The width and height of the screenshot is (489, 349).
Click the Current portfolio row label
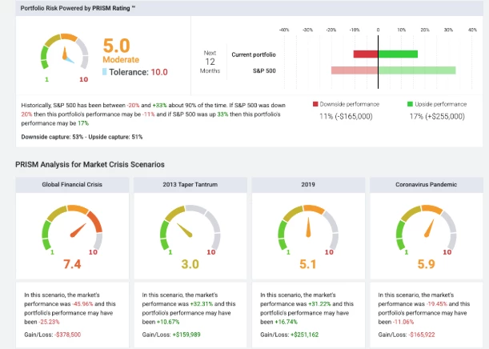[254, 54]
